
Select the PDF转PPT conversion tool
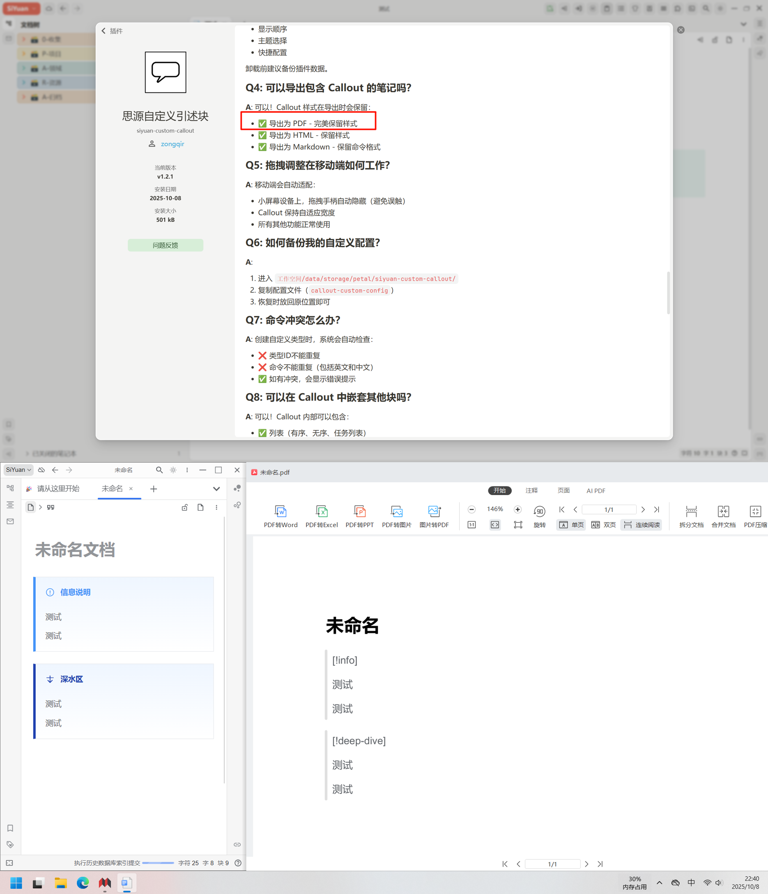pos(360,516)
